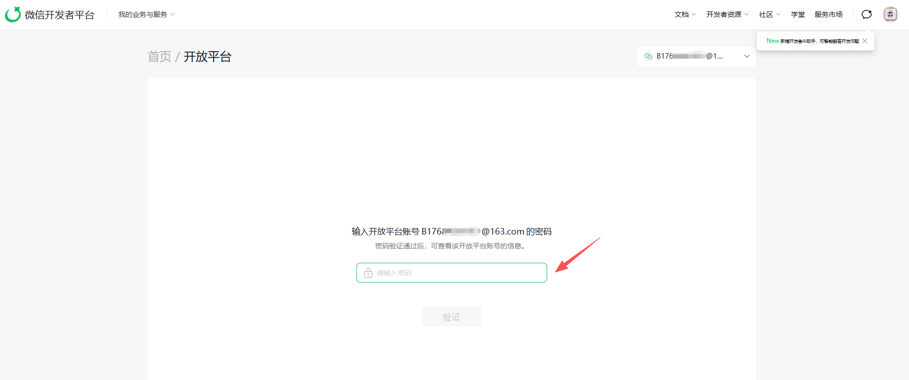
Task: Click the 微信开发者平台 title text
Action: 60,15
